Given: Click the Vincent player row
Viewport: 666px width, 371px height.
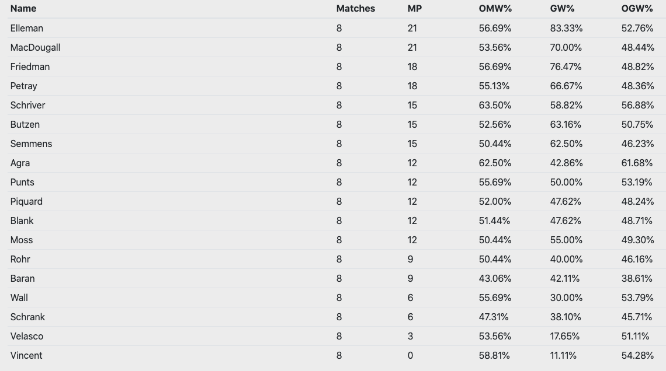Looking at the screenshot, I should click(26, 355).
